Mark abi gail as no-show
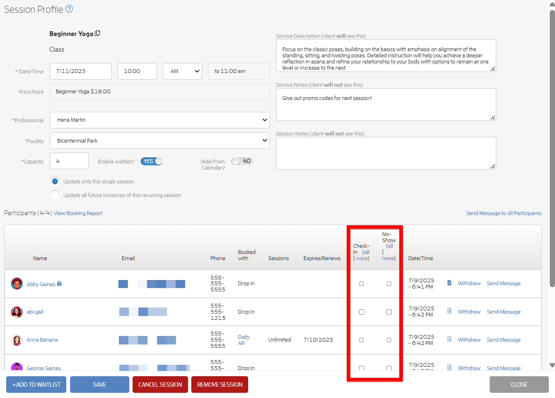 click(x=389, y=312)
